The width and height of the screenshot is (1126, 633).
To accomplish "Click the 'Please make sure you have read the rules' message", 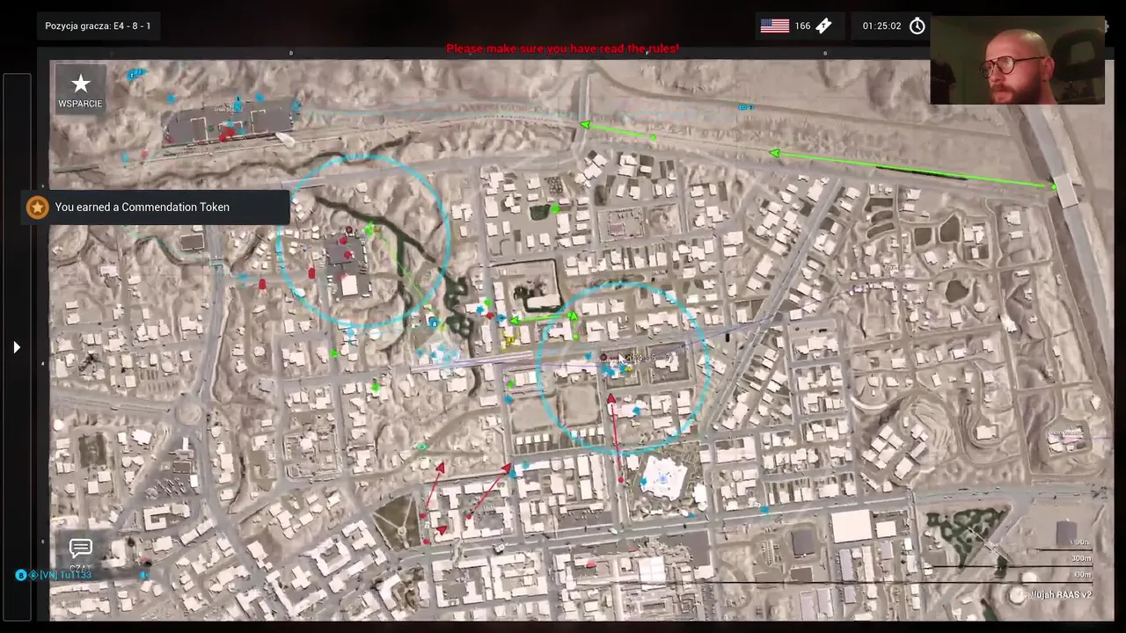I will tap(562, 48).
